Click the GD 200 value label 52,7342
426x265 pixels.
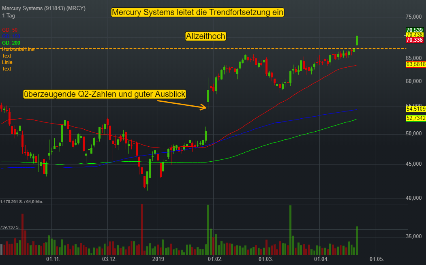point(416,118)
